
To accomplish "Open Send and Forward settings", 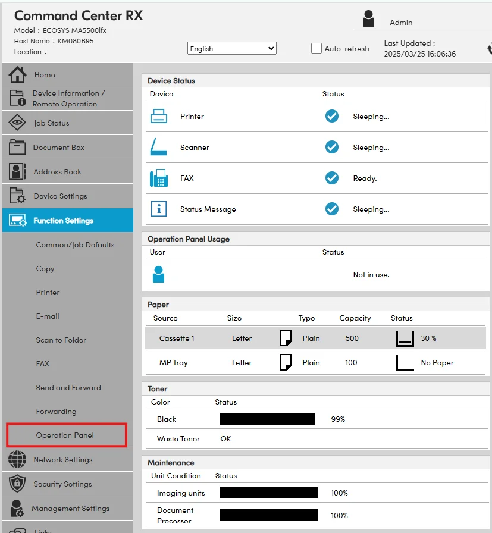I will point(68,388).
